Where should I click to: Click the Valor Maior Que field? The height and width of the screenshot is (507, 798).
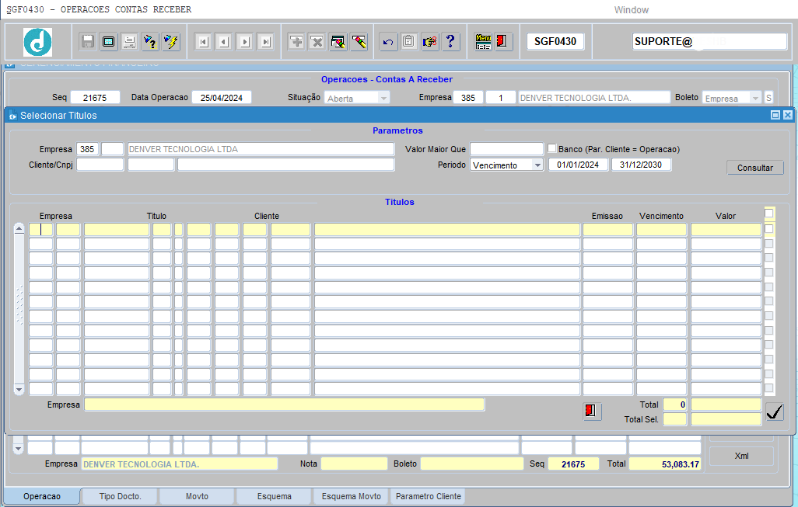coord(506,149)
